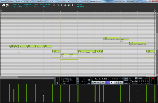
Task: Start playback with the play button
Action: (116, 83)
